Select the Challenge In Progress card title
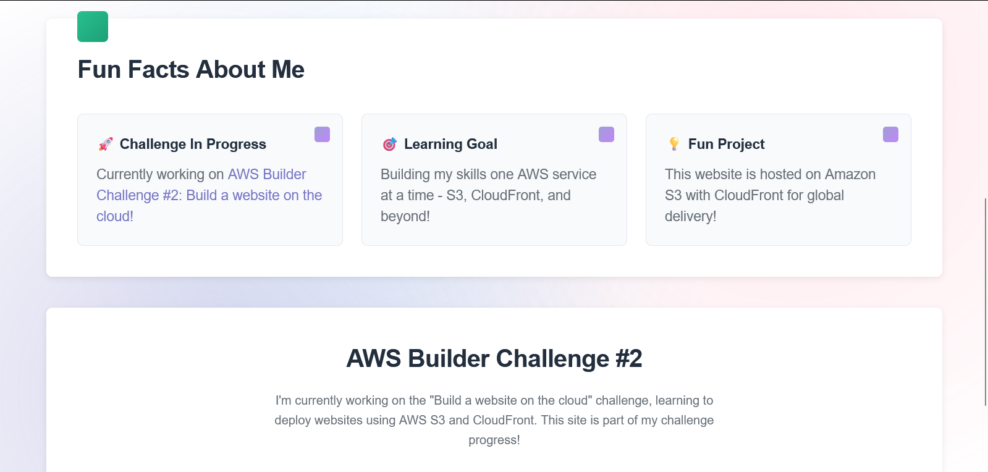This screenshot has width=988, height=472. tap(193, 144)
